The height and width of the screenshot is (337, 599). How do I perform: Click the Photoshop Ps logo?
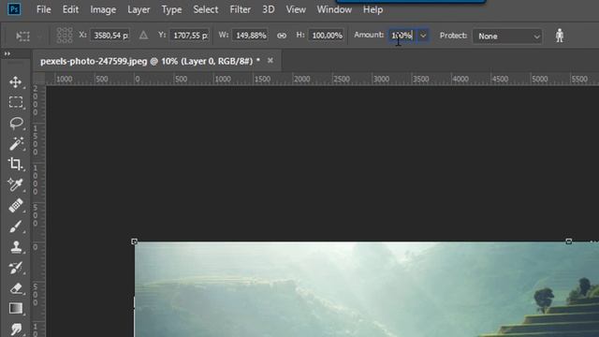pyautogui.click(x=14, y=8)
